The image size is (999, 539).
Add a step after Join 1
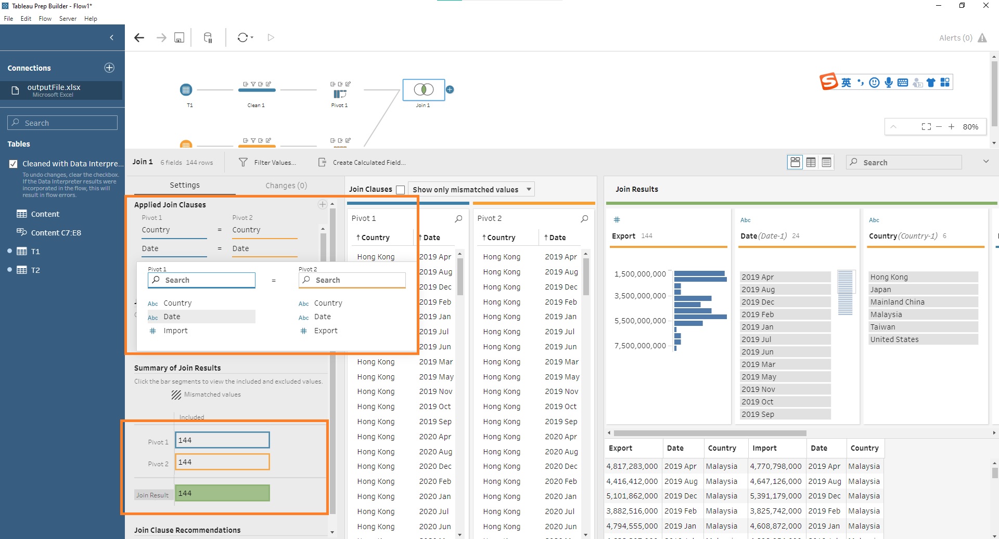[450, 89]
